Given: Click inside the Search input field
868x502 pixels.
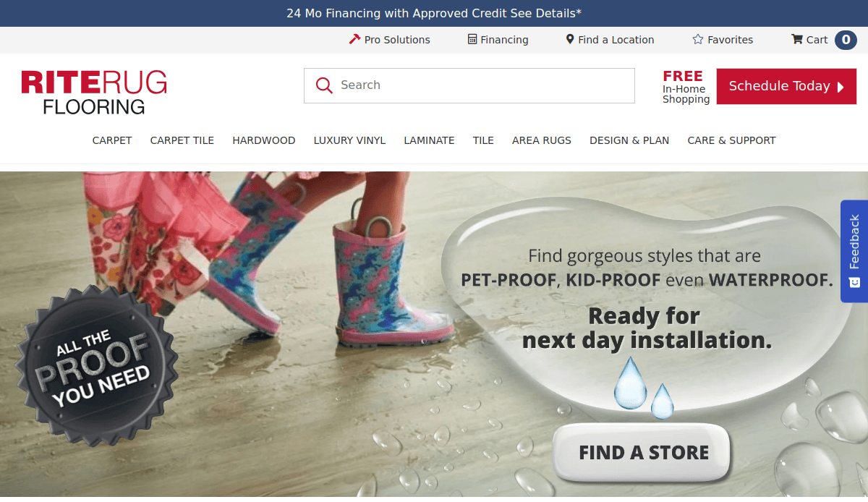Looking at the screenshot, I should [470, 85].
